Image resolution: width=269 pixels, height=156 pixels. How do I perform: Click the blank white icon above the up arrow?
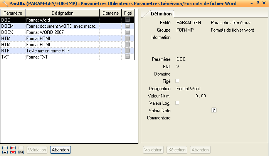point(5,148)
